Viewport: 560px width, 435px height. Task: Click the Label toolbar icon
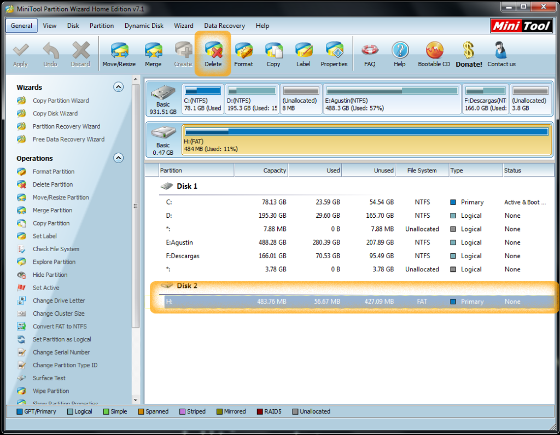click(x=303, y=54)
